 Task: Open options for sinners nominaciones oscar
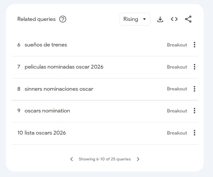click(x=194, y=89)
